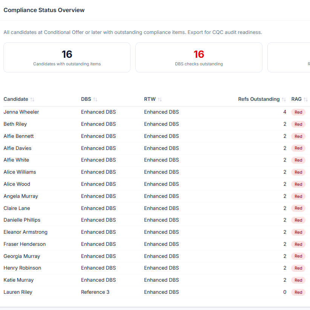Sort the RAG column via its sort icon
Screen dimensions: 310x310
[x=305, y=99]
